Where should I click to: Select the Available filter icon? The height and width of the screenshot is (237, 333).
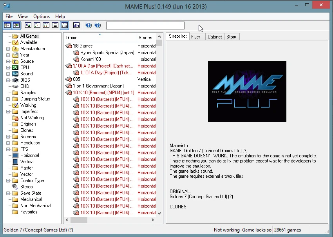tap(15, 42)
